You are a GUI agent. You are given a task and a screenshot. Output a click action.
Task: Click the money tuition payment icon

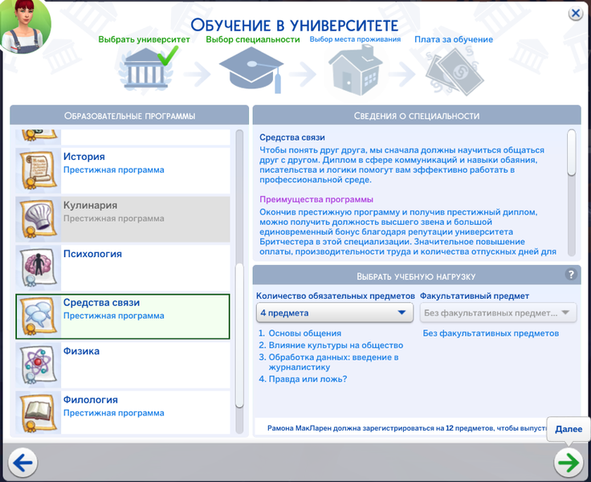[454, 71]
